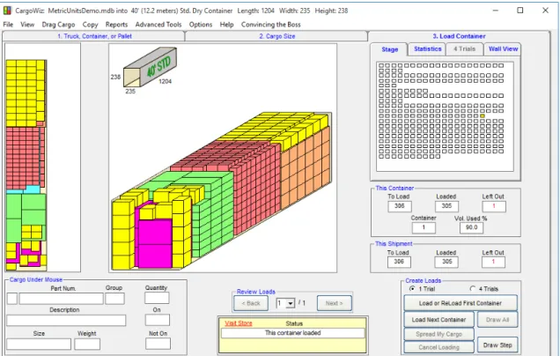The height and width of the screenshot is (356, 560).
Task: Maximize the CargoWiz window
Action: pyautogui.click(x=520, y=11)
